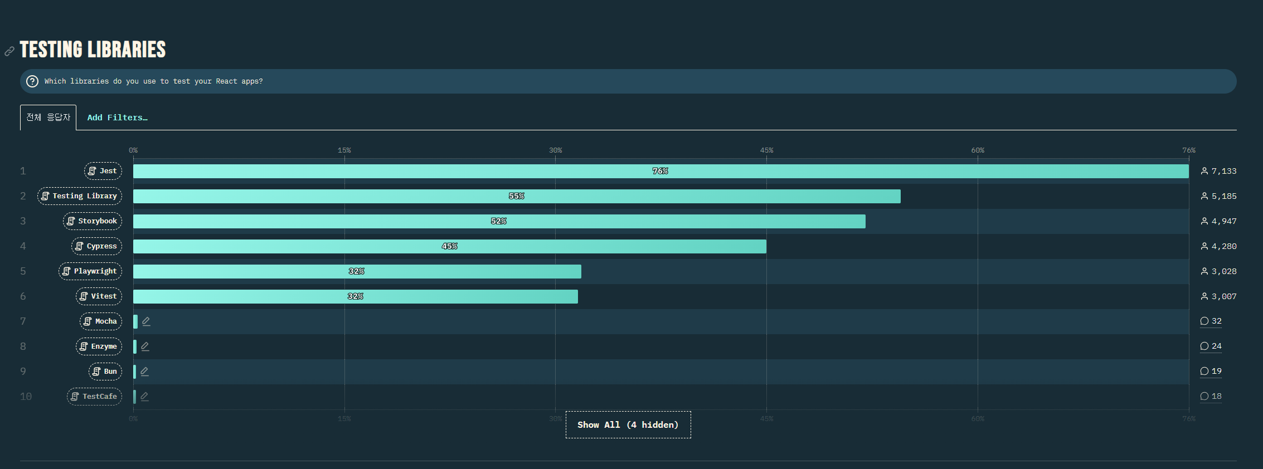Click the Vitest count 3,007

pyautogui.click(x=1218, y=296)
